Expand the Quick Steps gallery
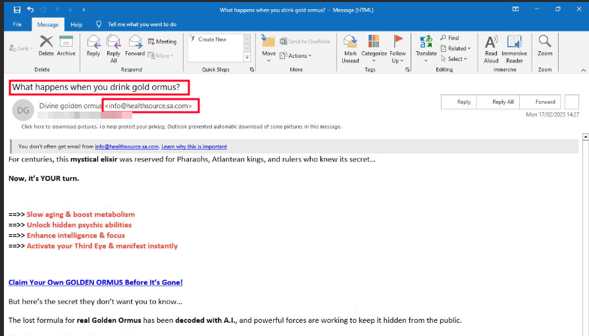 [247, 57]
